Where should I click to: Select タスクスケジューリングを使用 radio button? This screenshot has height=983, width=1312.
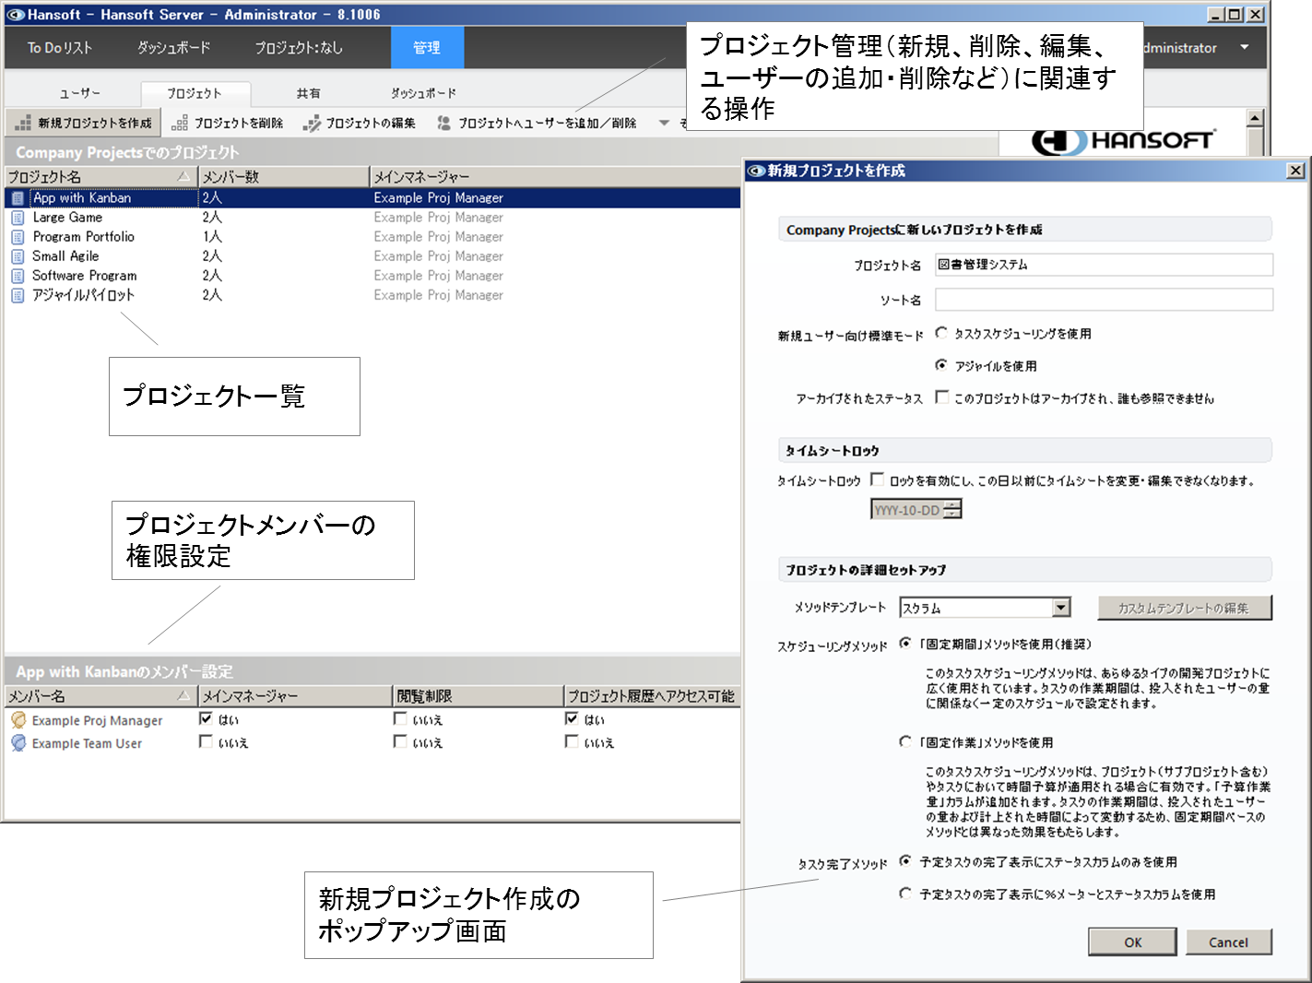point(941,333)
